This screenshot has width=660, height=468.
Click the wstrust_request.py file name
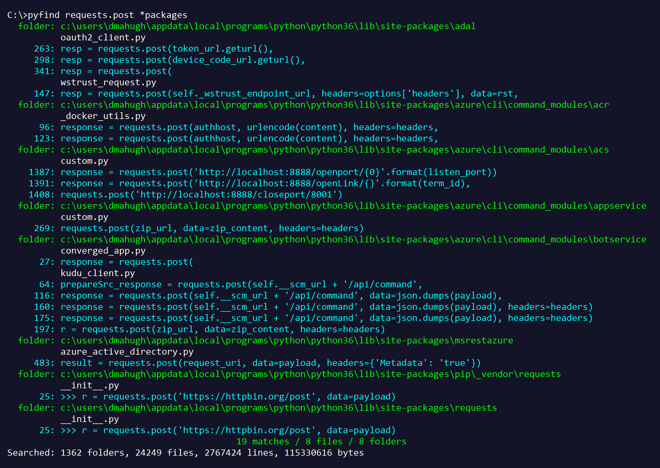coord(108,82)
